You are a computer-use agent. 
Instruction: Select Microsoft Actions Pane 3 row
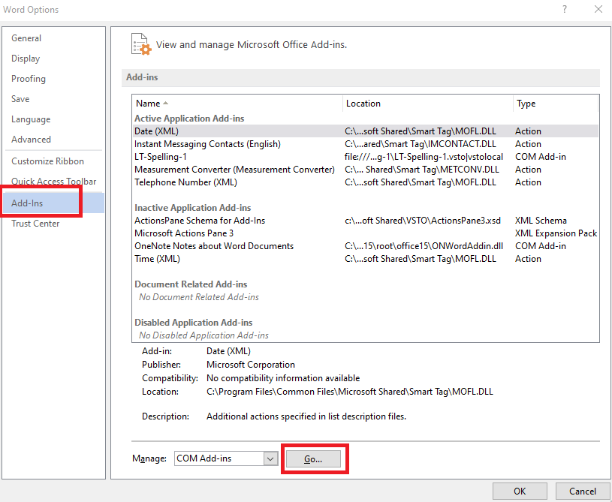coord(366,233)
